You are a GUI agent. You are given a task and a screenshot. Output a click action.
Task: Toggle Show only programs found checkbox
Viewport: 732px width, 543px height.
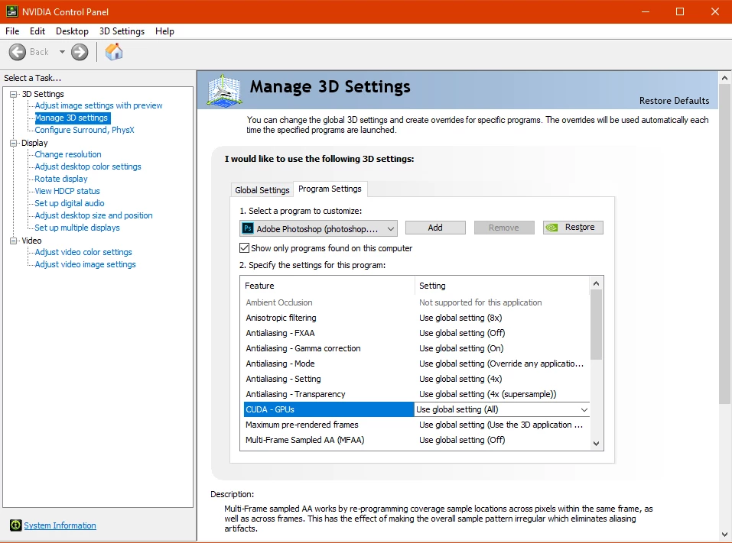click(244, 248)
